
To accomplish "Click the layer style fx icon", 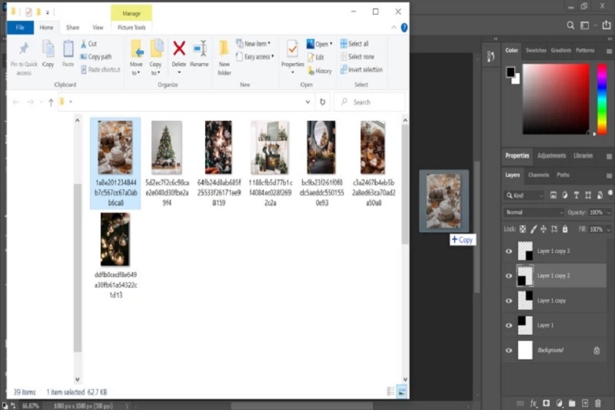I will click(x=532, y=402).
